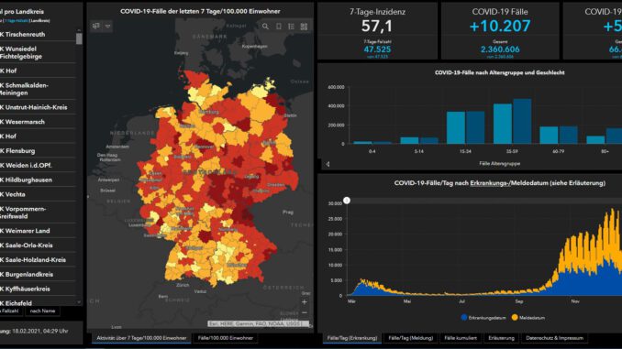This screenshot has width=622, height=349.
Task: Click the 7-Tage-Inzidenz value 57,1
Action: 377,27
